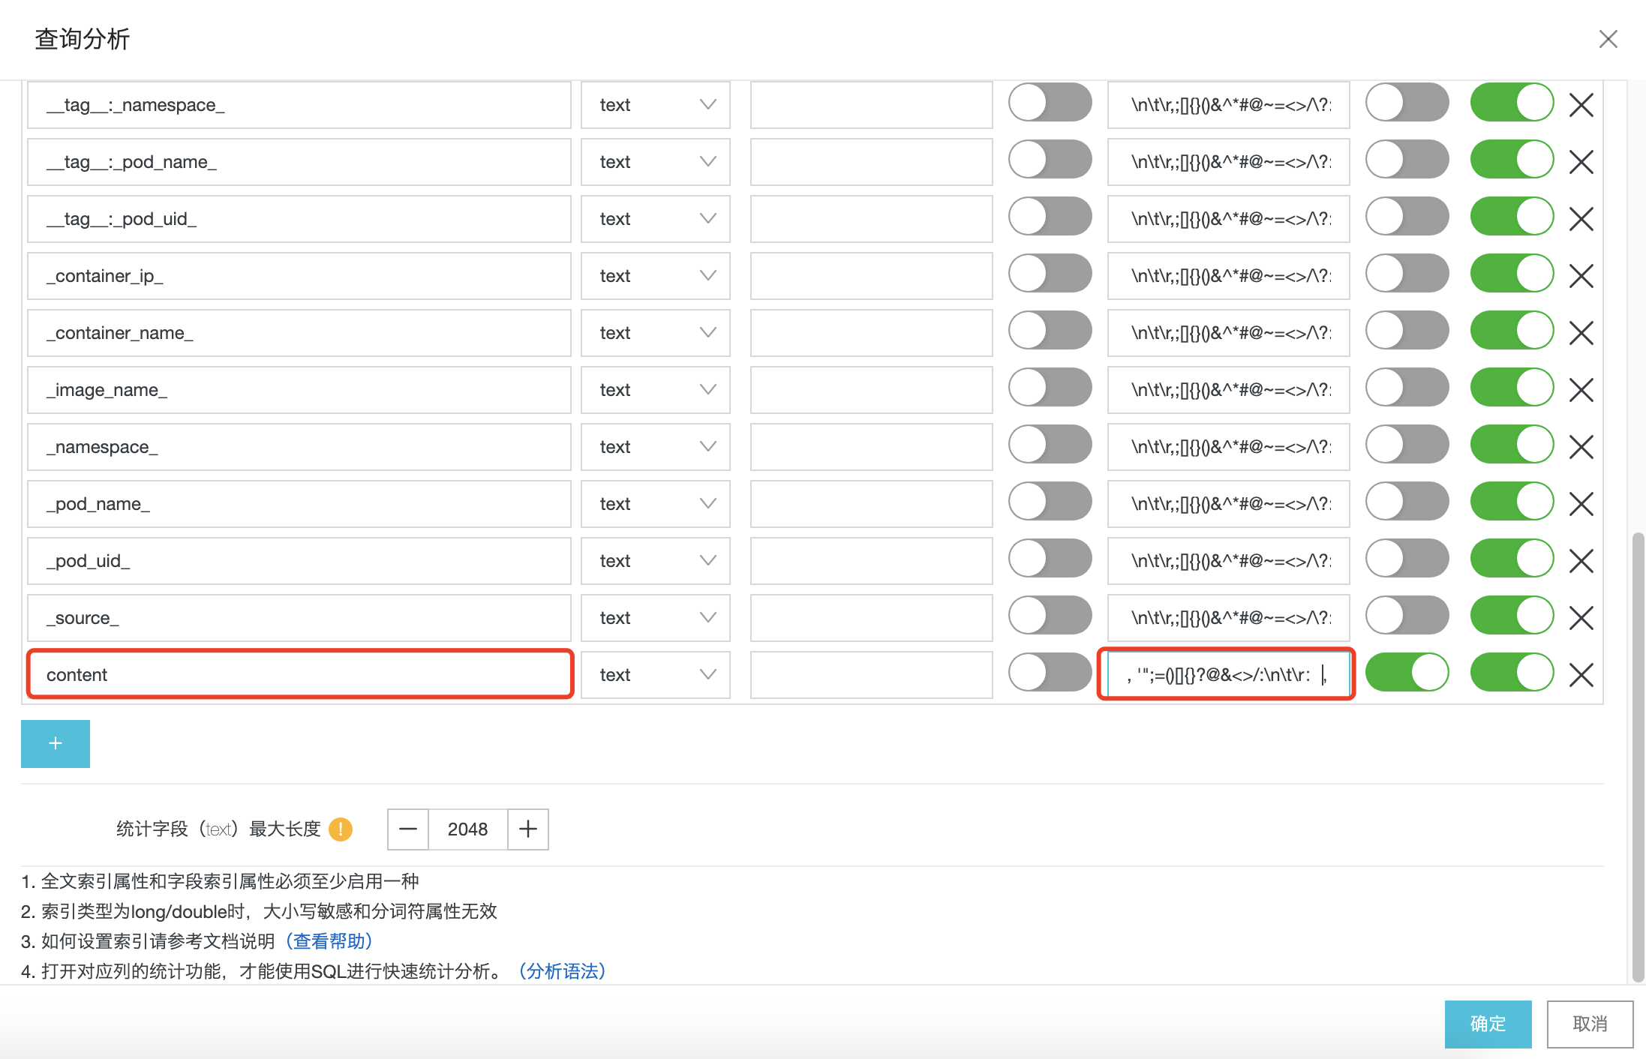Expand type dropdown for _namespace_ field

[x=655, y=447]
